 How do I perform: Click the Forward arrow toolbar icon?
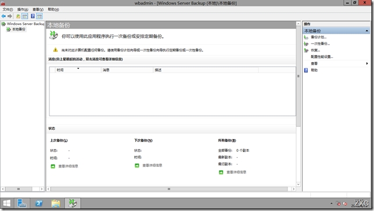(x=9, y=16)
